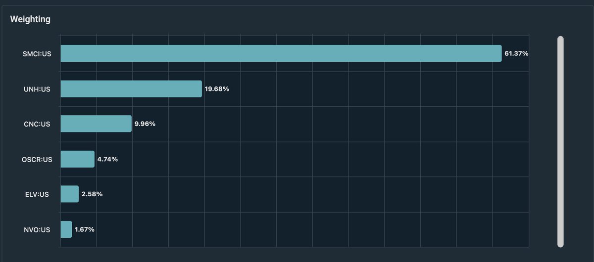Click the SMCI:US weighting bar
The height and width of the screenshot is (262, 594).
pyautogui.click(x=281, y=53)
